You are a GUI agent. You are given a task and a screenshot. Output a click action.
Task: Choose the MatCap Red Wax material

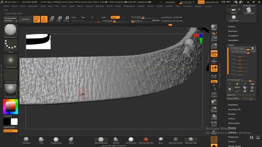tap(146, 140)
